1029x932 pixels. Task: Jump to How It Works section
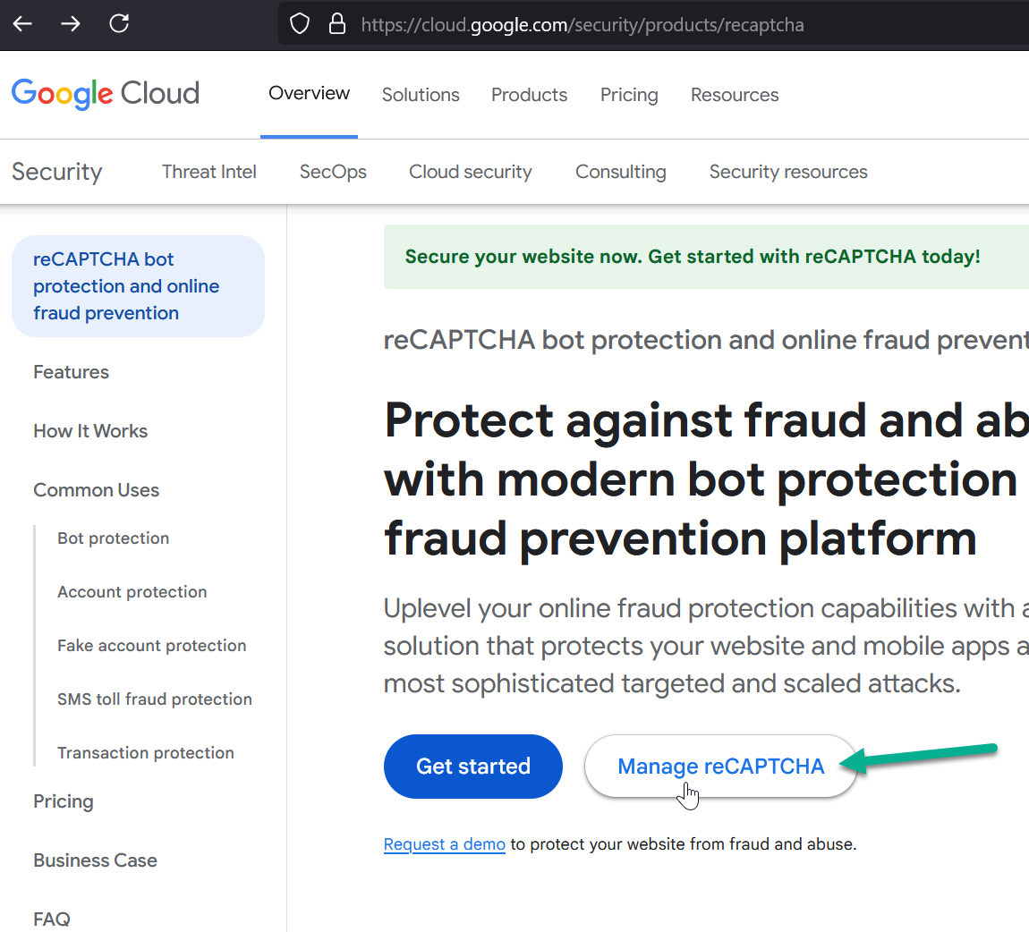tap(90, 431)
